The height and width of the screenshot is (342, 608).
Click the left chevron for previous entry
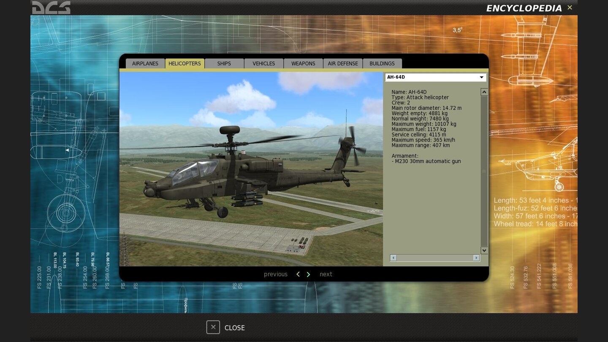pos(298,274)
